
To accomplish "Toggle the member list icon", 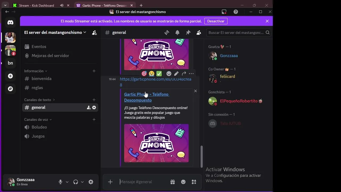I will (199, 33).
